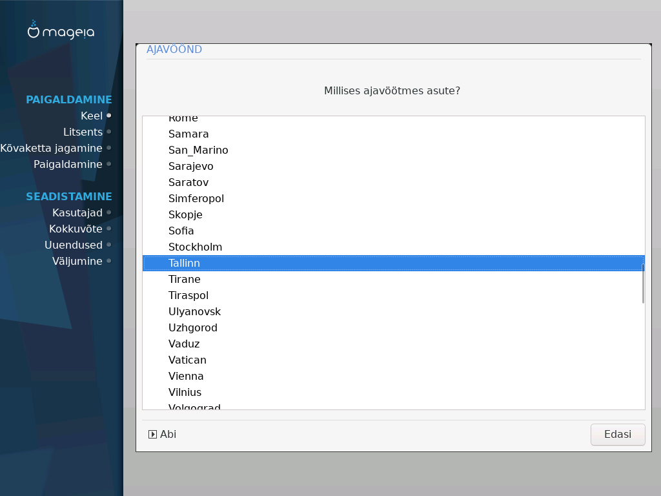The height and width of the screenshot is (496, 661).
Task: Select Stockholm in the timezone list
Action: [195, 247]
